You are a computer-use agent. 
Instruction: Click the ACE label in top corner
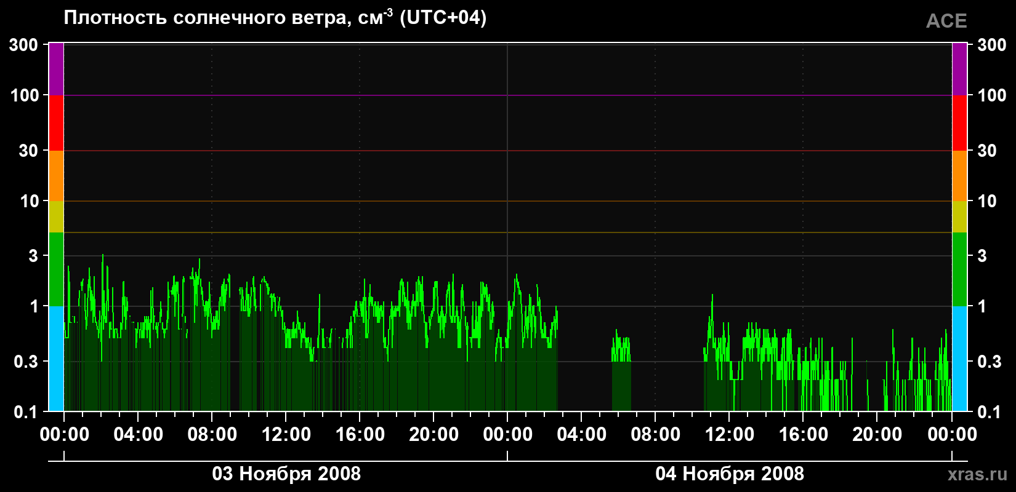pyautogui.click(x=946, y=21)
